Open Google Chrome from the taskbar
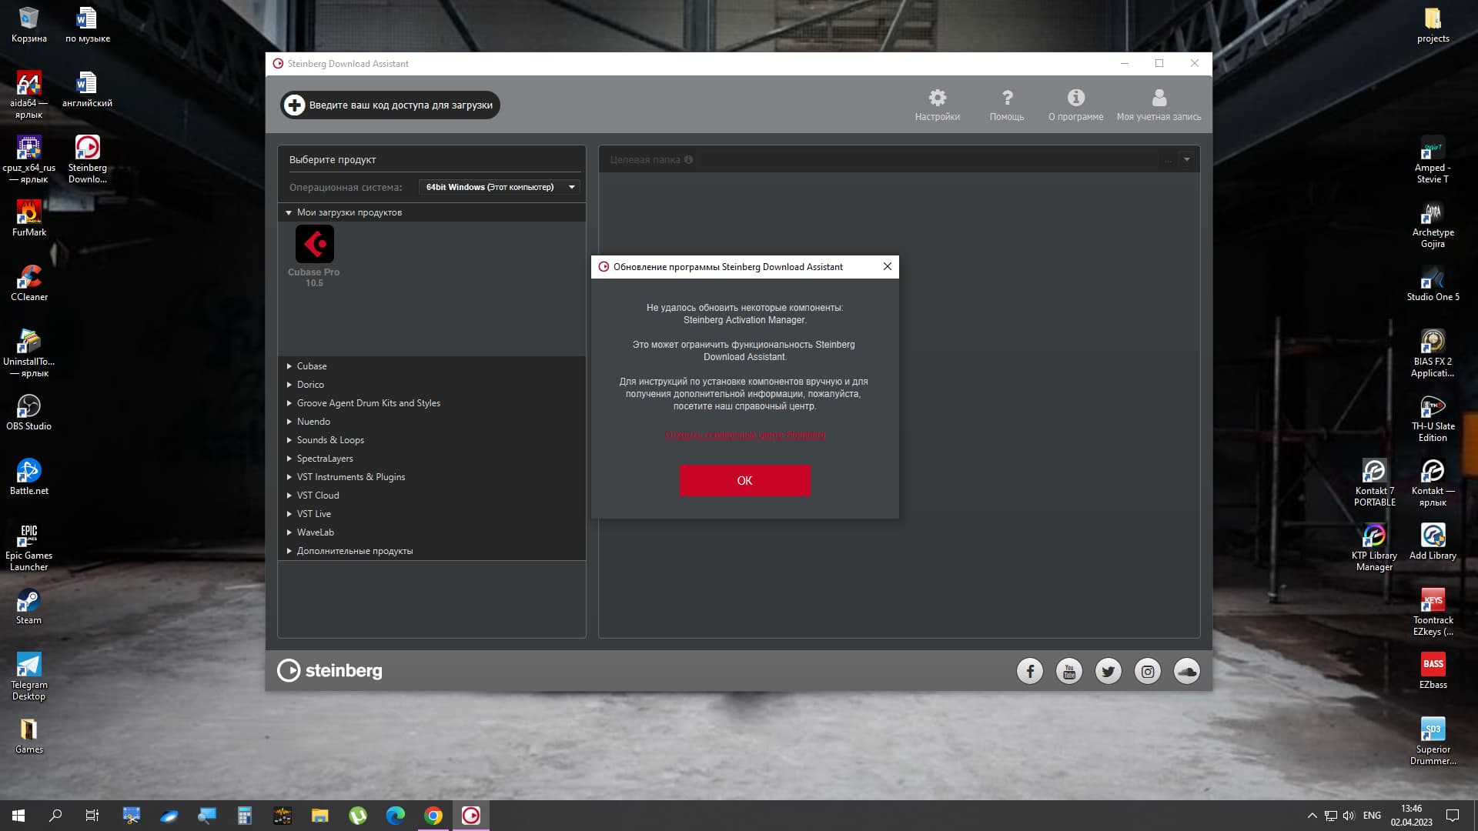Viewport: 1478px width, 831px height. tap(433, 816)
